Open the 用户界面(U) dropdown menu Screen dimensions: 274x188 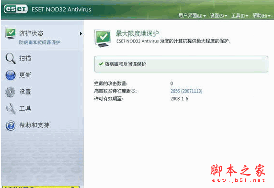pos(192,16)
